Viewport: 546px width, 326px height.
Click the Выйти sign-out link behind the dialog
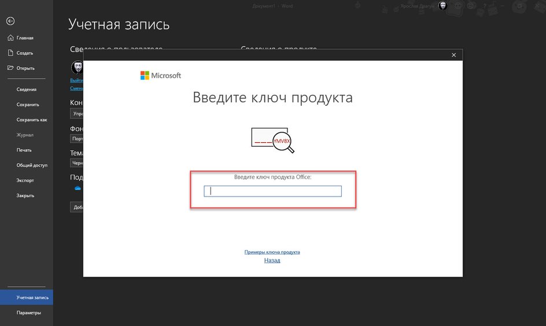pyautogui.click(x=76, y=80)
